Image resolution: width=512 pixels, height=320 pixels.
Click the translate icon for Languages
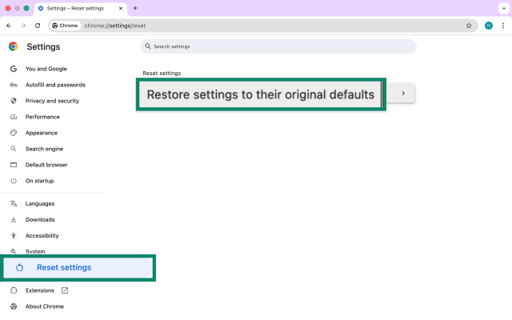click(14, 204)
